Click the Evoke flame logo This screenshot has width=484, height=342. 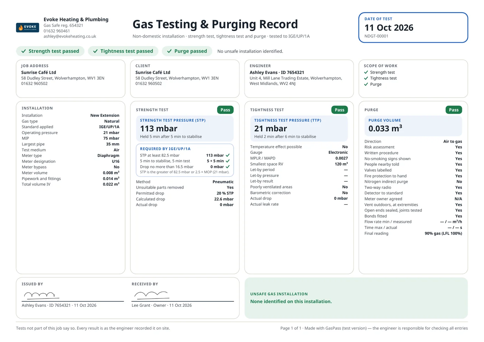[x=28, y=27]
